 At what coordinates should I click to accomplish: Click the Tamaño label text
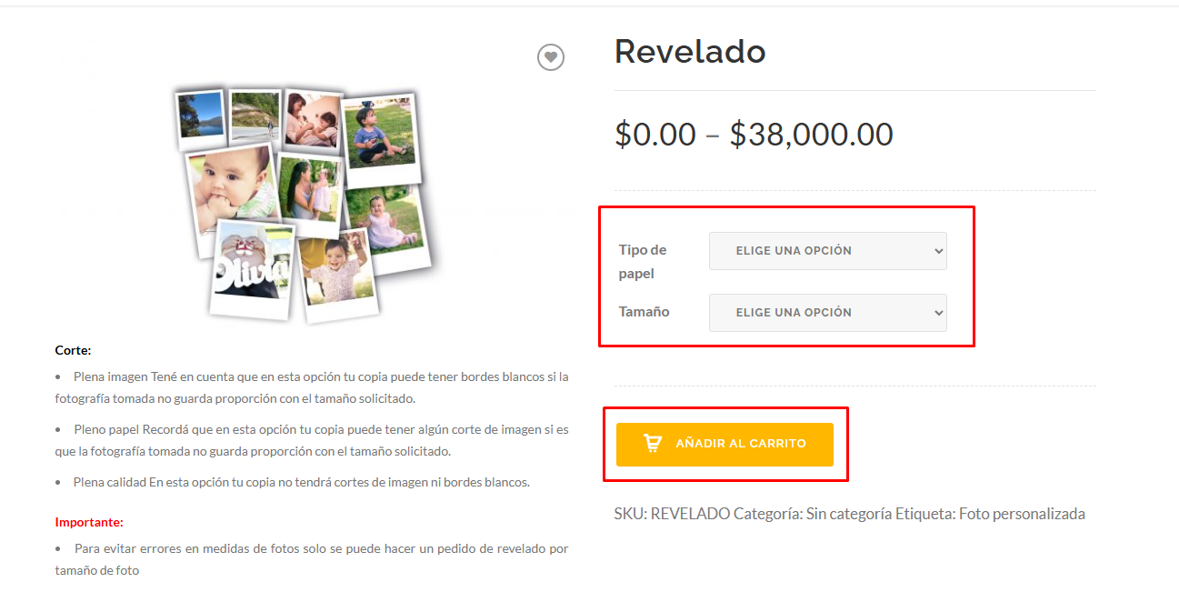coord(644,312)
